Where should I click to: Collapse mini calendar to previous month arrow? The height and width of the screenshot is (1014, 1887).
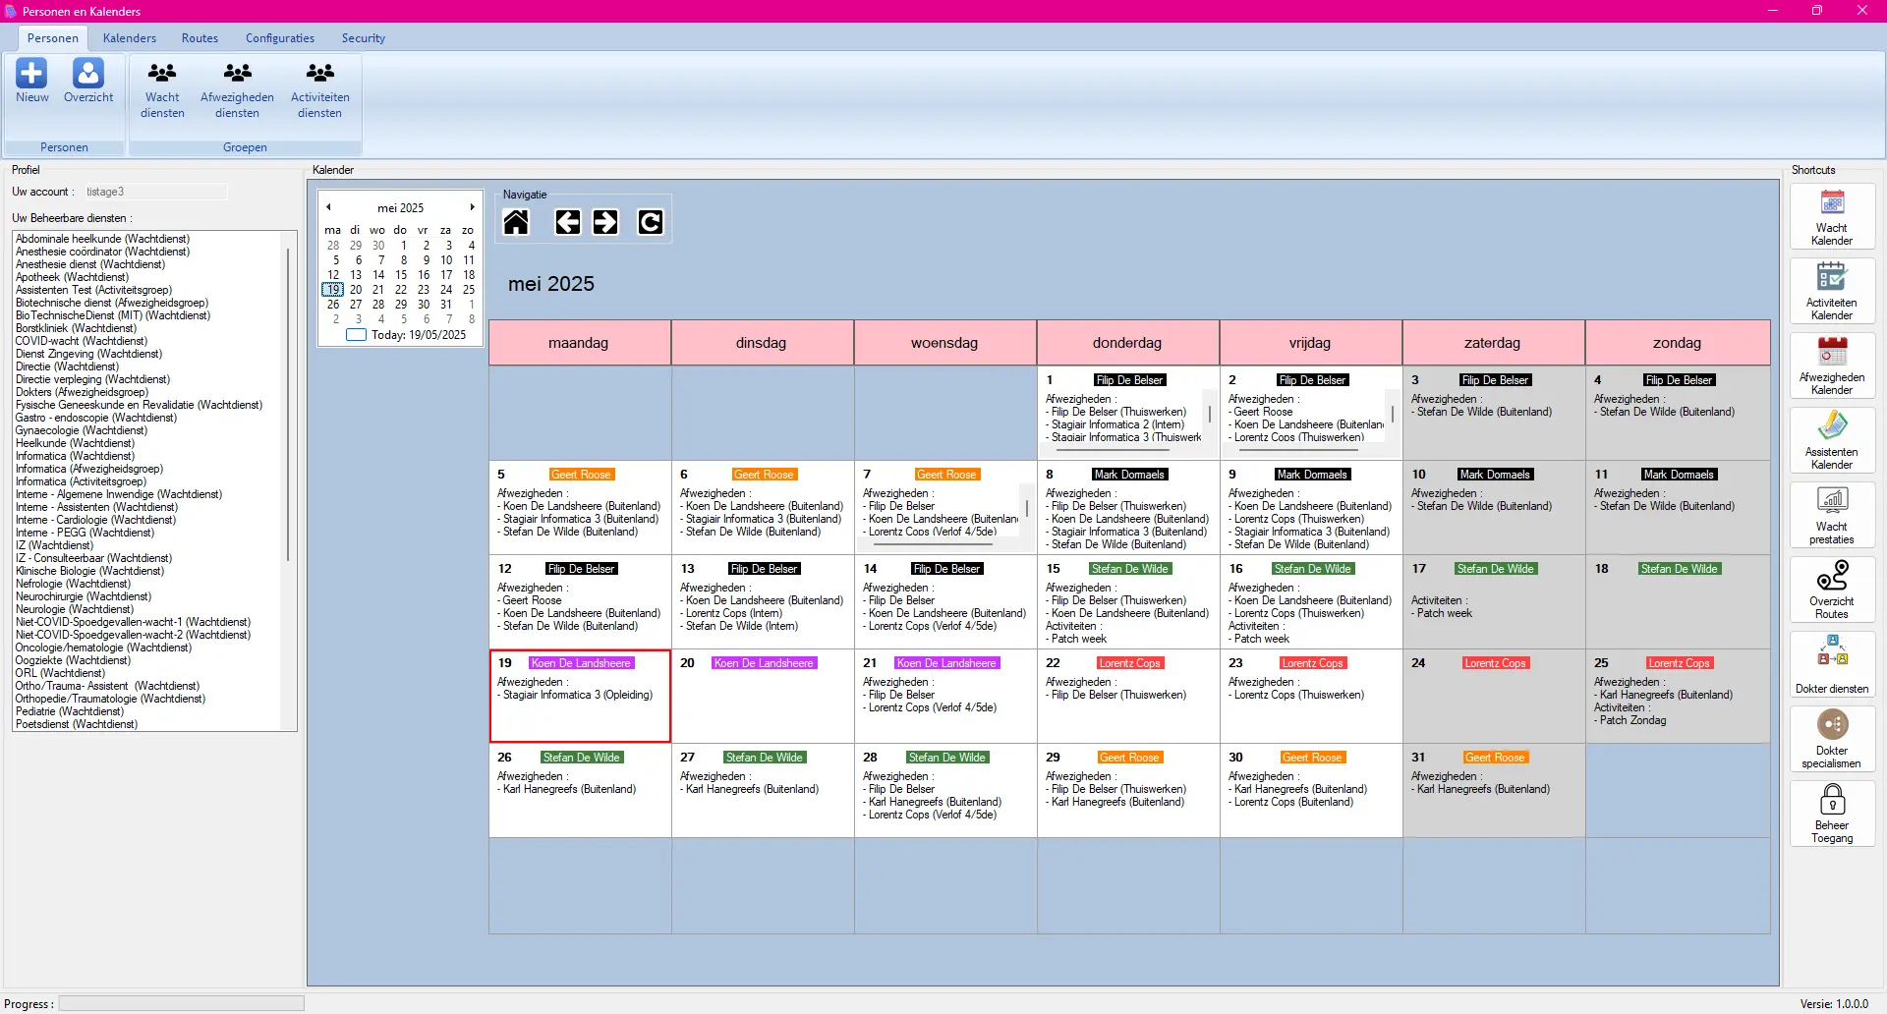coord(328,207)
